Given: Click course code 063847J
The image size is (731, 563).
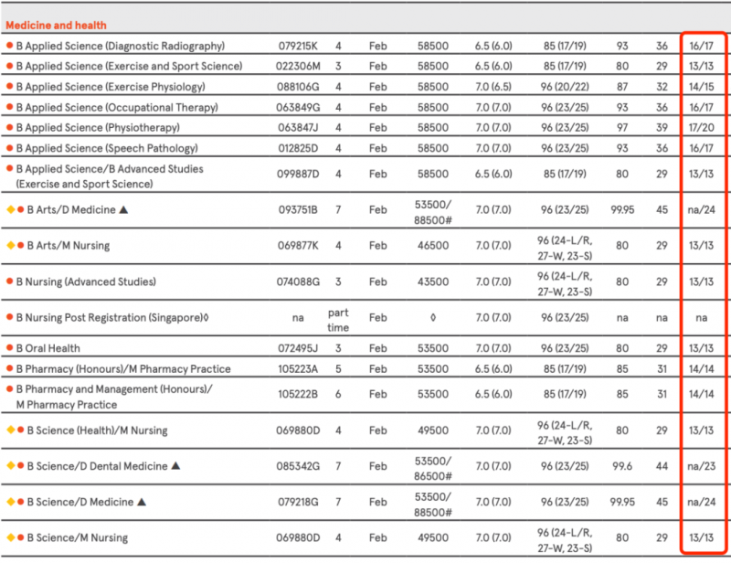Looking at the screenshot, I should click(298, 128).
